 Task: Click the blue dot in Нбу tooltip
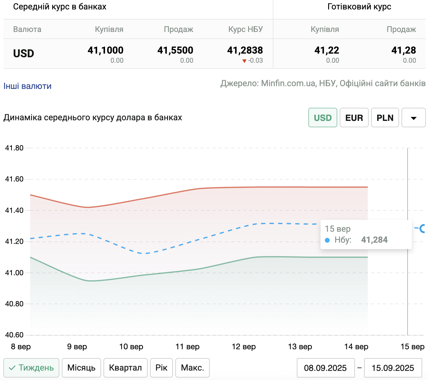point(327,240)
